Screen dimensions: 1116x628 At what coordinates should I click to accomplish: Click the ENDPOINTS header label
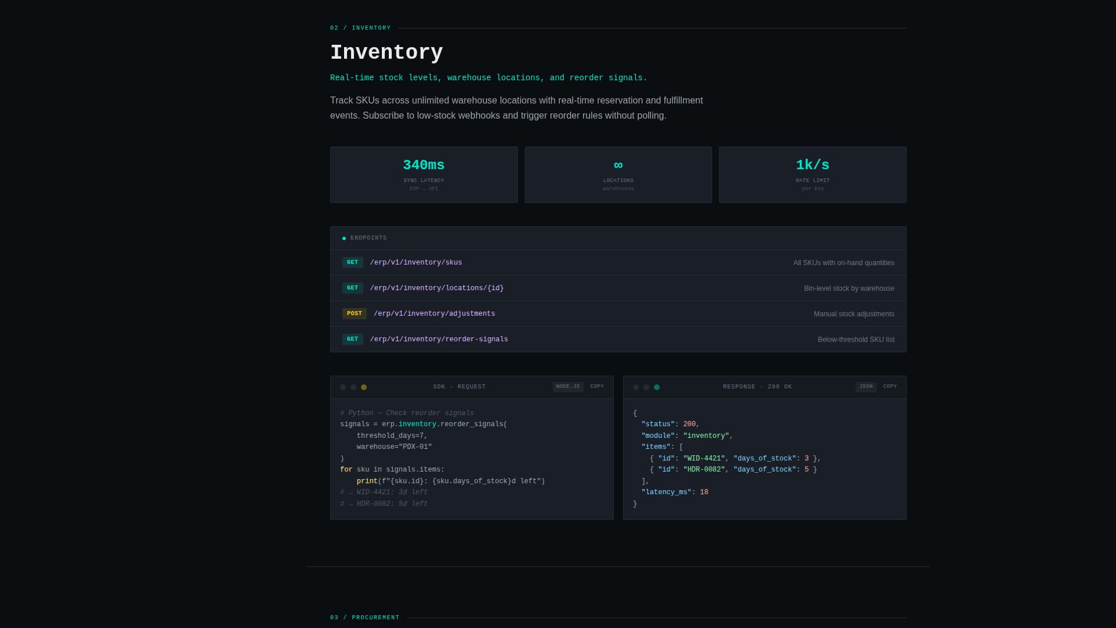point(369,238)
